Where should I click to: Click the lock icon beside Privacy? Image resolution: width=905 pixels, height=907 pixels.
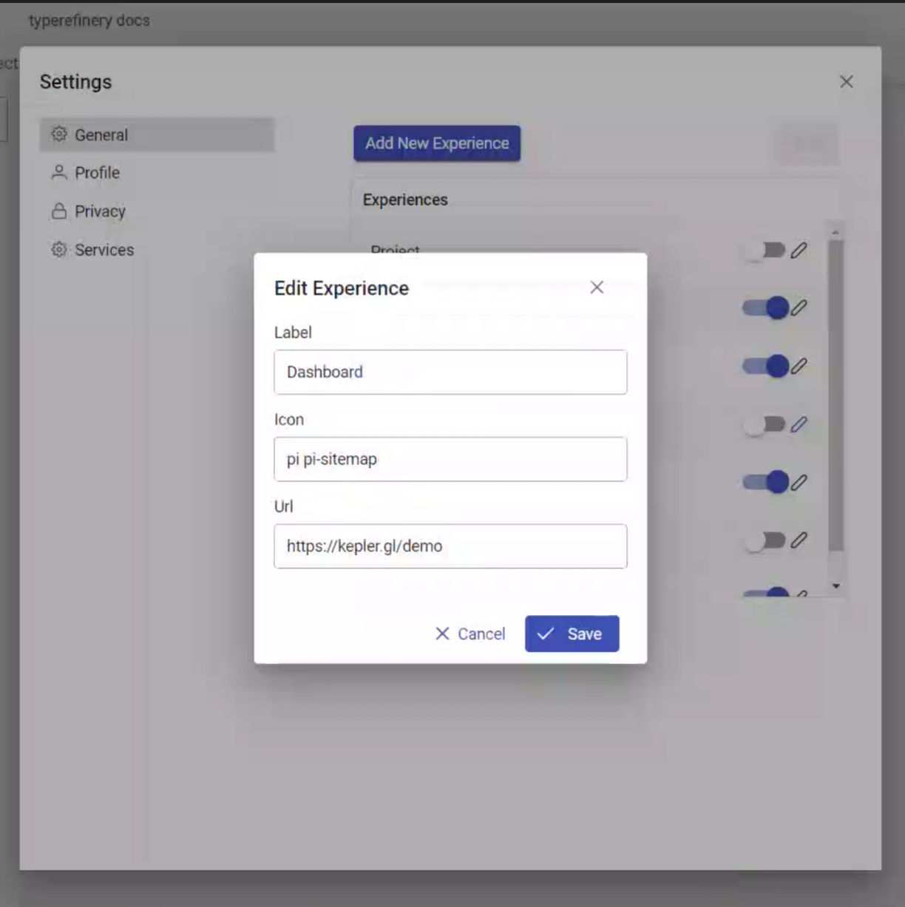pos(58,211)
